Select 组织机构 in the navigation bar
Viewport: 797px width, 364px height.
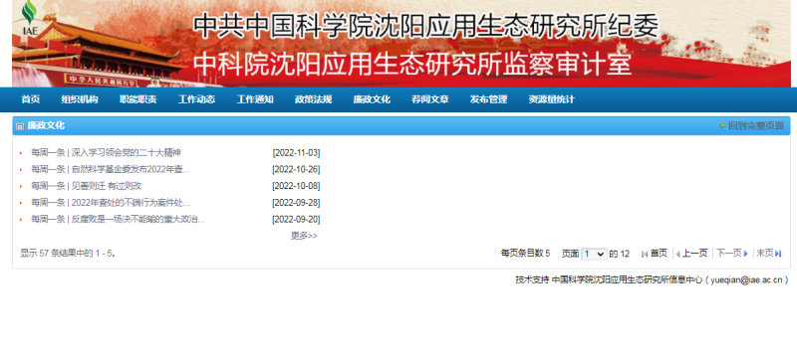pyautogui.click(x=80, y=99)
